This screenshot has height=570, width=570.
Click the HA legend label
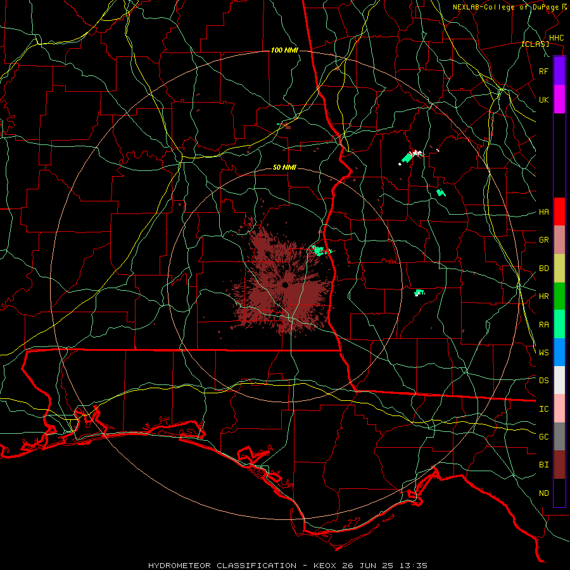pyautogui.click(x=543, y=212)
